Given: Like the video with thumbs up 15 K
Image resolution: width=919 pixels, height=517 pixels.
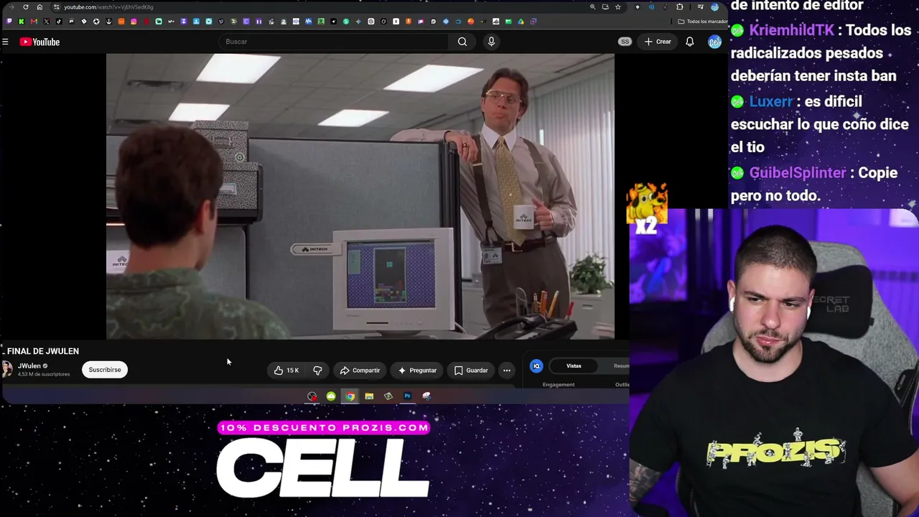Looking at the screenshot, I should coord(286,371).
